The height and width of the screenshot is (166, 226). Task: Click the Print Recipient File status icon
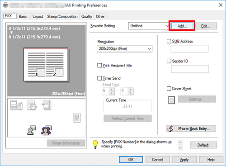16,105
